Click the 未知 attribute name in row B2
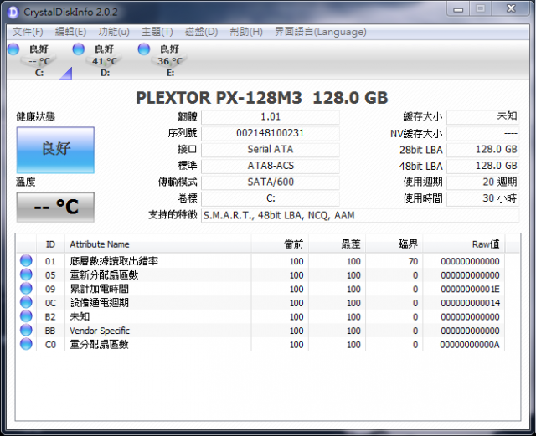 [80, 317]
